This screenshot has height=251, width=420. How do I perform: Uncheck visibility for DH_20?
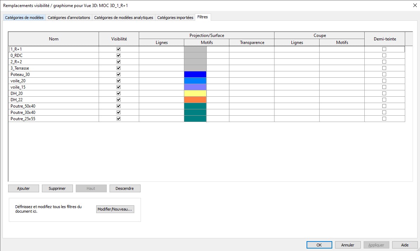[x=119, y=93]
